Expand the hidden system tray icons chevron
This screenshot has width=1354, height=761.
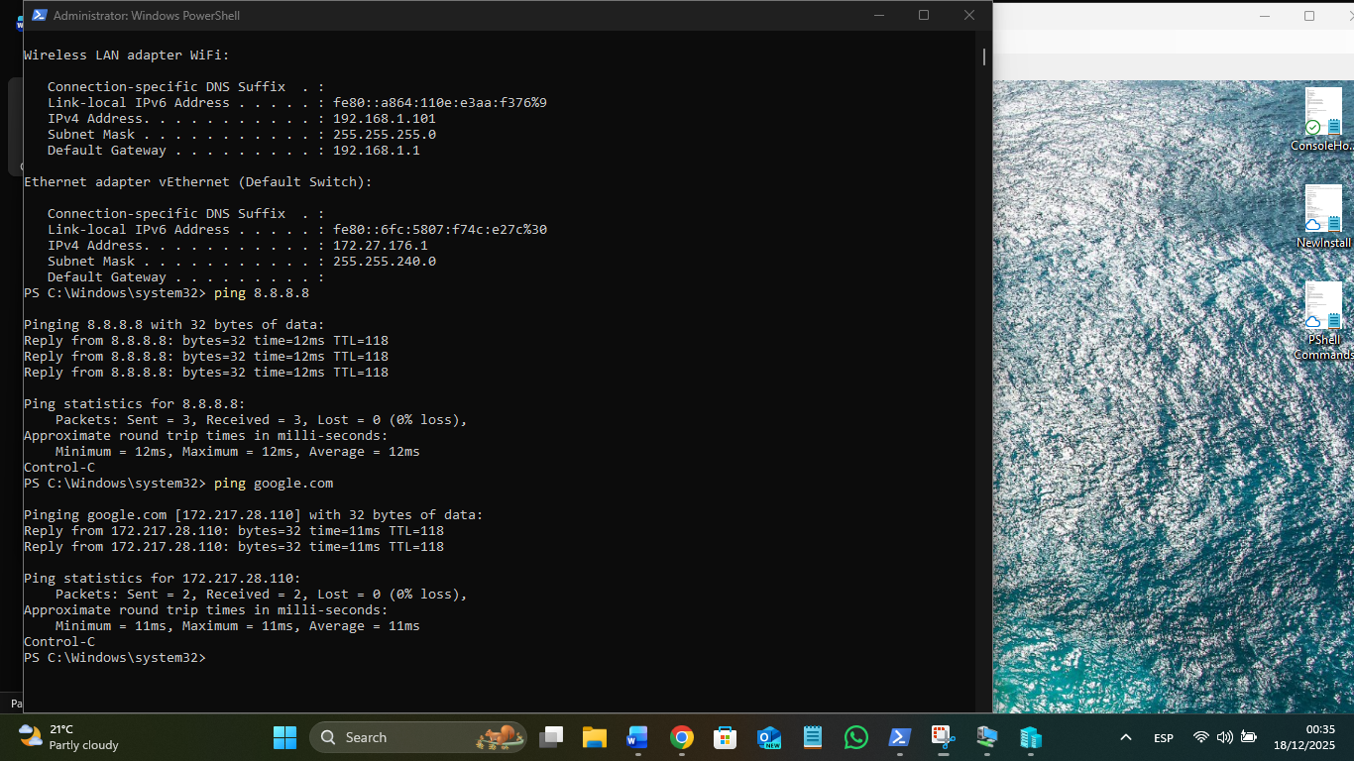1125,737
